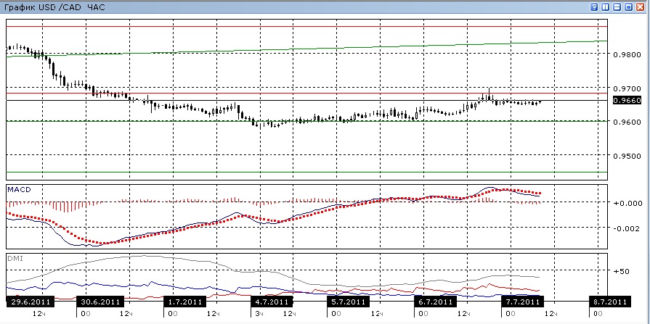
Task: Click the current price marker 0.9660
Action: (x=626, y=101)
